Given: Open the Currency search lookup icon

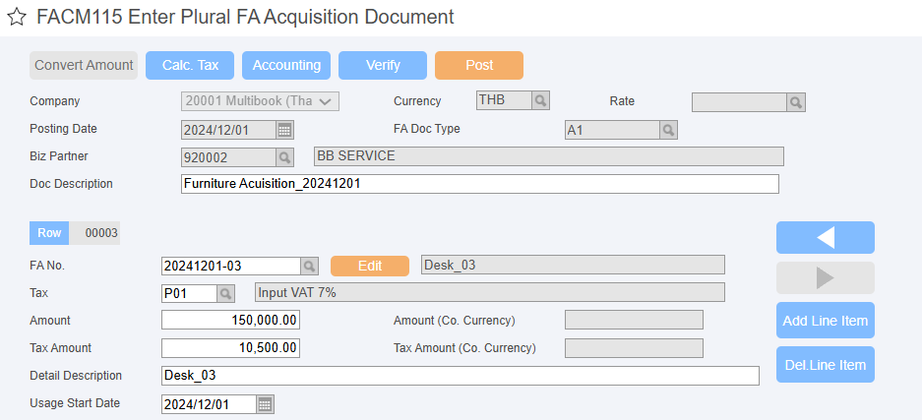Looking at the screenshot, I should [541, 101].
